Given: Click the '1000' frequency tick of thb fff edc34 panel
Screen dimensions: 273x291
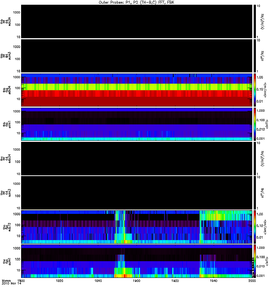Looking at the screenshot, I should [16, 12].
